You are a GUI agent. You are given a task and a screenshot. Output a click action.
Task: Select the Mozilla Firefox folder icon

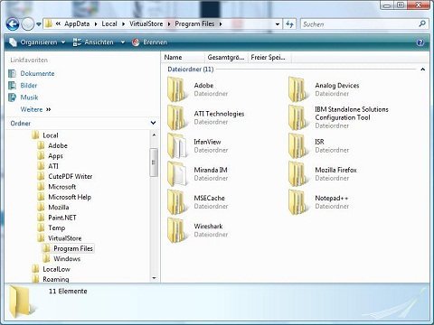pos(298,173)
